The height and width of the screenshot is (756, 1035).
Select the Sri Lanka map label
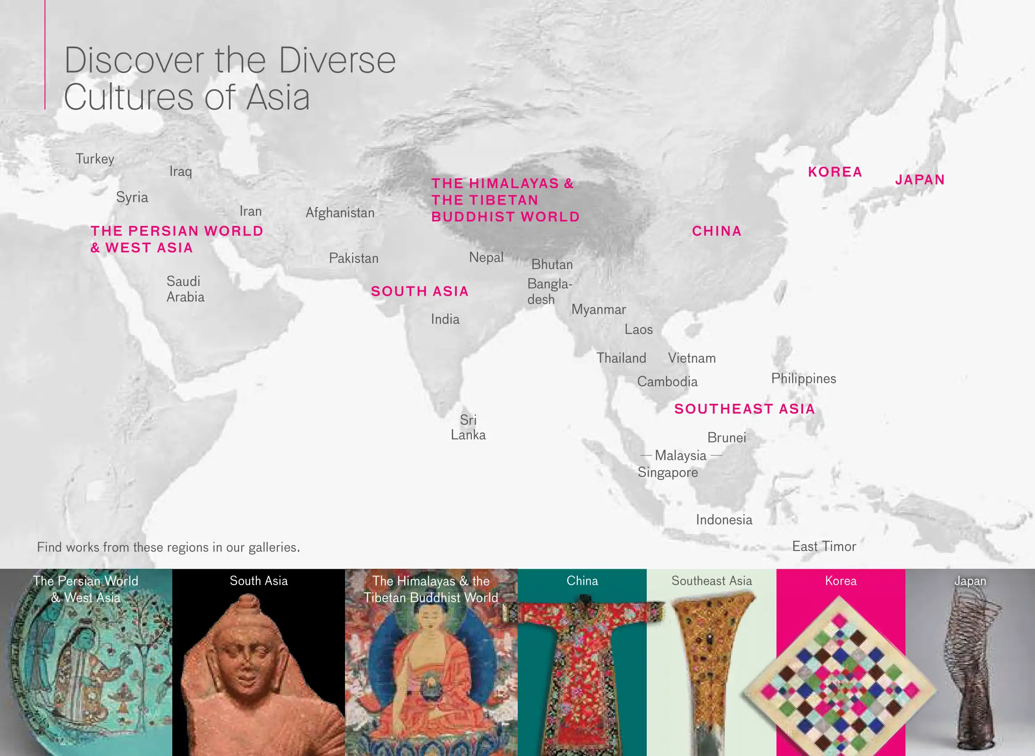coord(468,427)
